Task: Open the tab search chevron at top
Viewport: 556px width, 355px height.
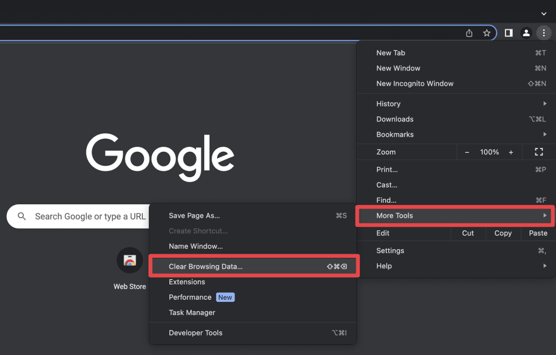Action: (x=544, y=14)
